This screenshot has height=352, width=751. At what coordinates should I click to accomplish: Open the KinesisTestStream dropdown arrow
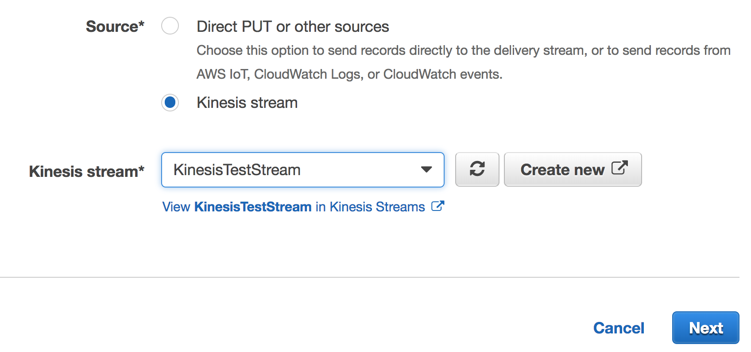click(426, 170)
